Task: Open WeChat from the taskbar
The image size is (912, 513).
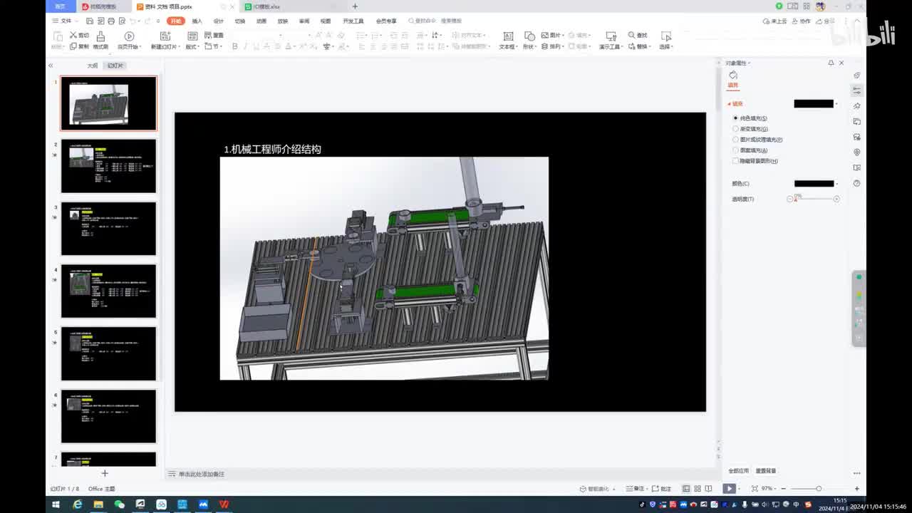Action: click(x=119, y=504)
